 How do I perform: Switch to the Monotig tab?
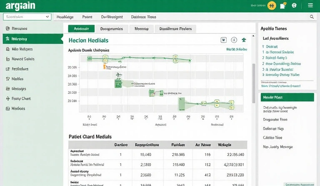click(141, 29)
